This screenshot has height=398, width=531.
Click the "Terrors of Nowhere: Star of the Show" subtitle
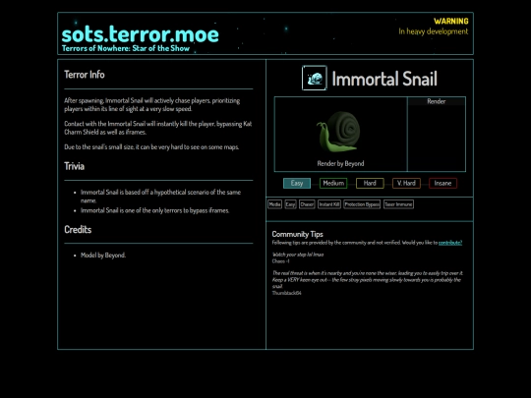tap(126, 48)
